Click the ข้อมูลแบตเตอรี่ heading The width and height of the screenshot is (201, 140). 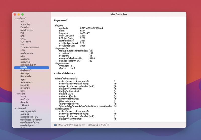(61, 21)
